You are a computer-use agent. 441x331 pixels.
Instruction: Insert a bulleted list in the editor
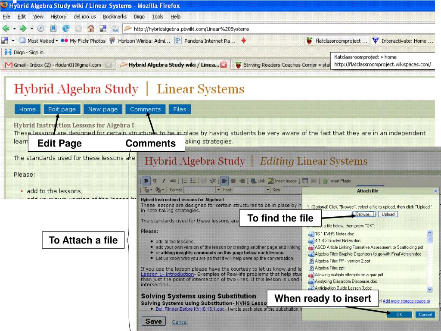point(193,181)
